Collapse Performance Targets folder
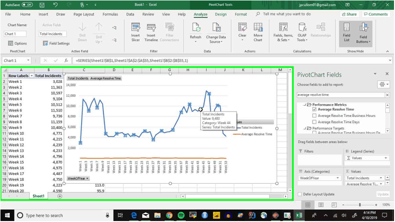The height and width of the screenshot is (222, 395). coord(305,128)
